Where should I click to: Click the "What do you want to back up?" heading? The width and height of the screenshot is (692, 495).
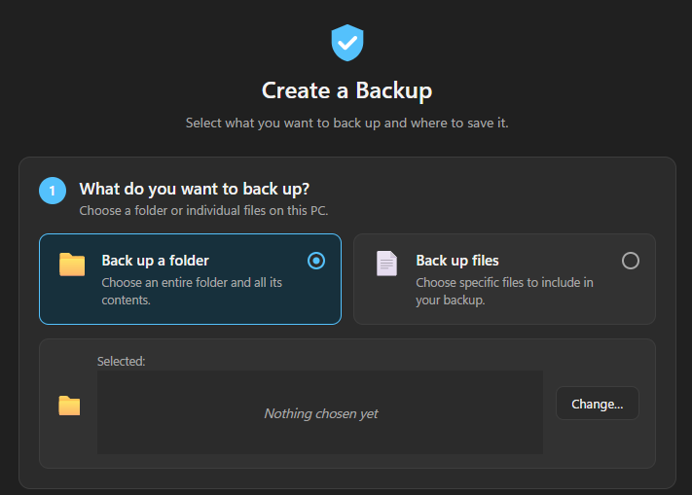tap(195, 189)
